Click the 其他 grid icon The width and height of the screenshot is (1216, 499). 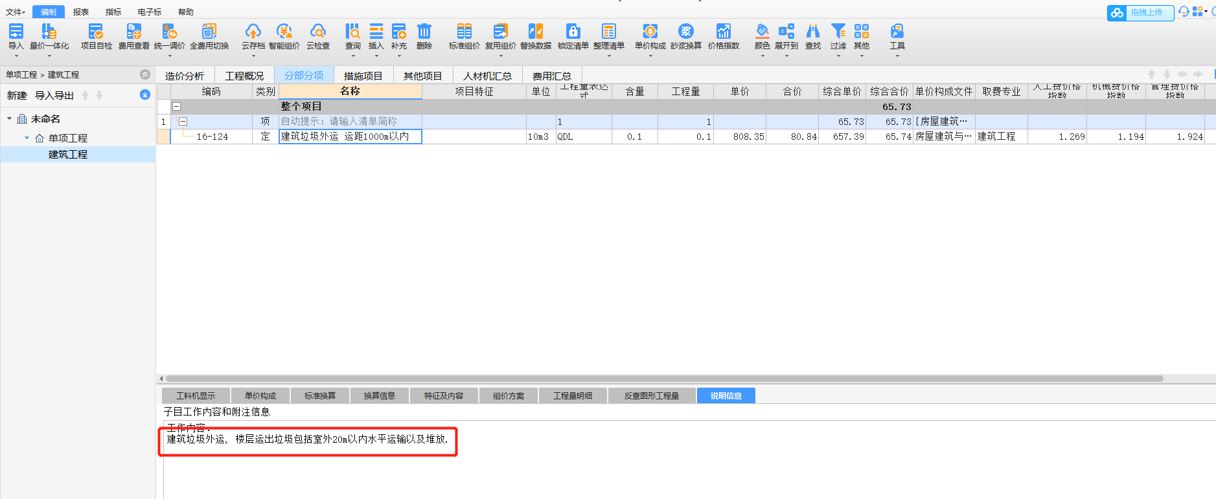[861, 31]
